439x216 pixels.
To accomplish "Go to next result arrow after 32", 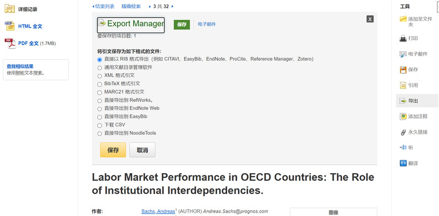I will click(172, 7).
